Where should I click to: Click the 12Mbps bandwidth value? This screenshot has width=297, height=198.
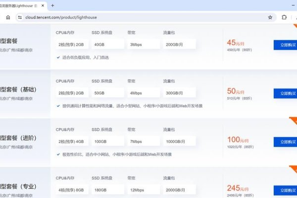click(x=144, y=190)
